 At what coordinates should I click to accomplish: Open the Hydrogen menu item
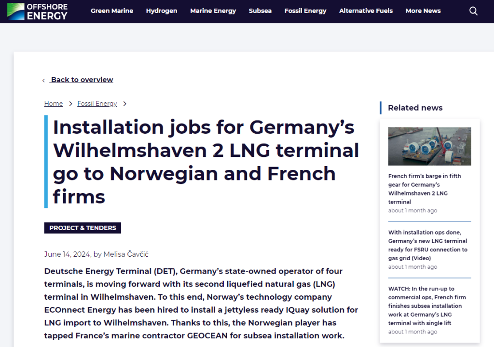coord(162,11)
